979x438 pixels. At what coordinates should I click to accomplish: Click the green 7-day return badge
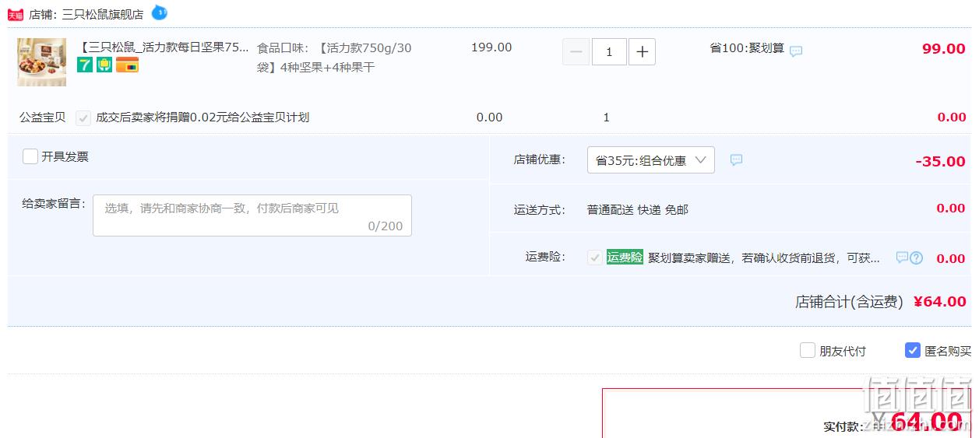pyautogui.click(x=84, y=65)
